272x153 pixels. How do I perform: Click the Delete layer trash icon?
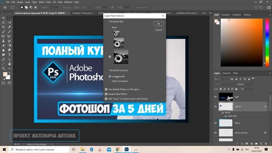click(266, 144)
